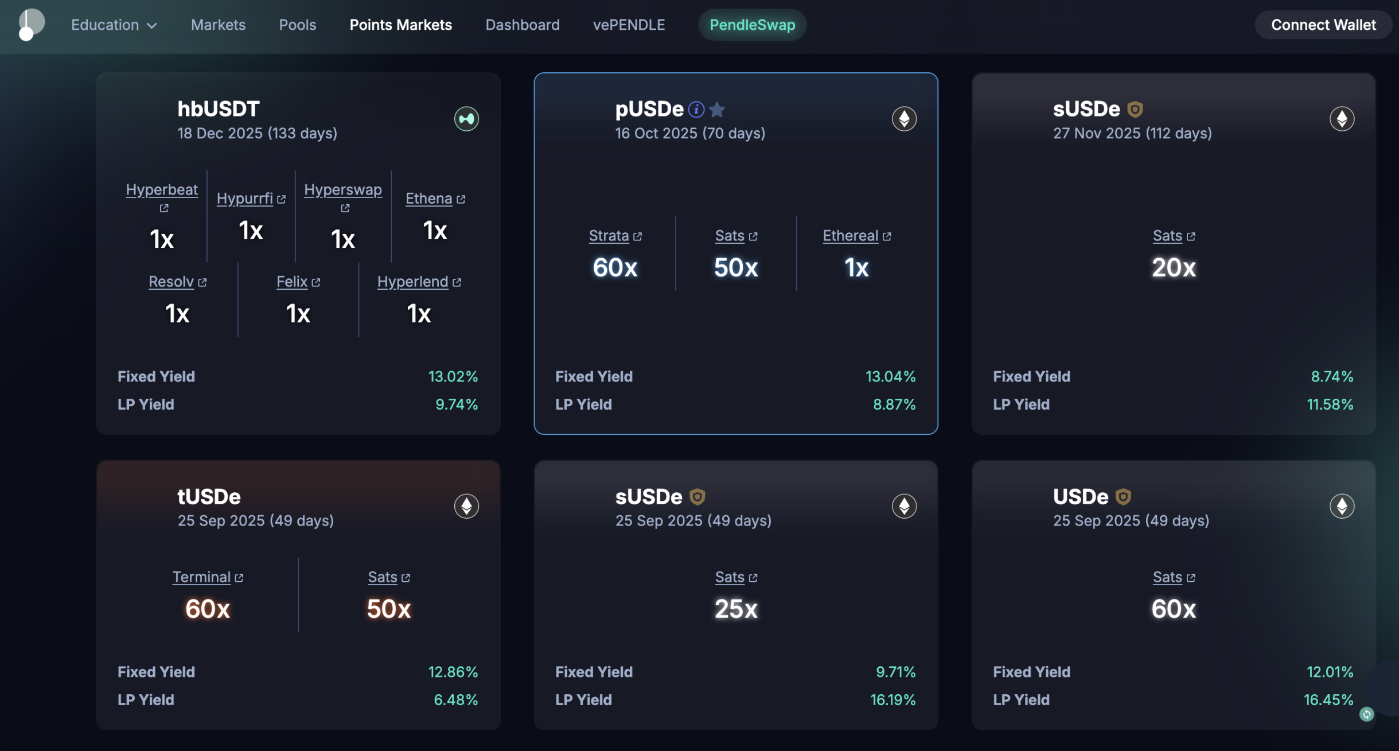
Task: Click the shield badge on sUSDe 25 Sep
Action: tap(697, 496)
